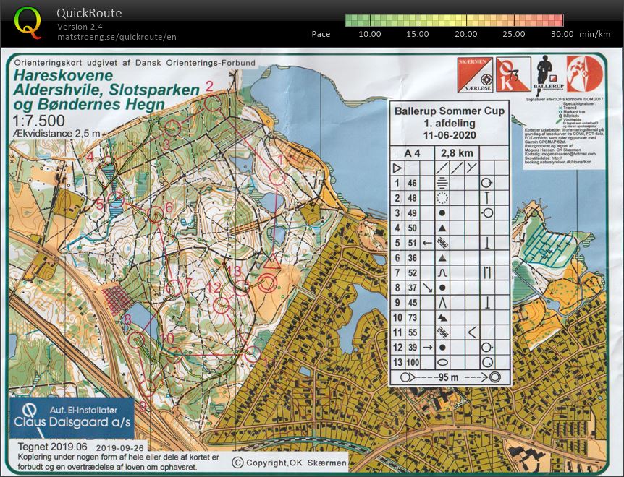Click the "Ballerup Sommer Cup" heading
624x477 pixels.
point(450,111)
